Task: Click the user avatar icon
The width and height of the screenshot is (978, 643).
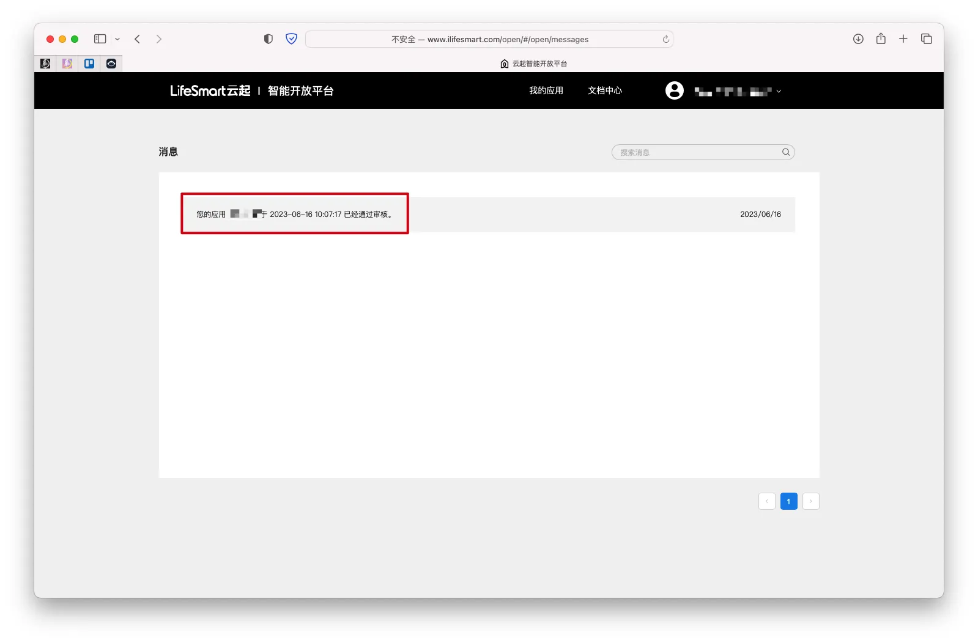Action: pyautogui.click(x=674, y=90)
